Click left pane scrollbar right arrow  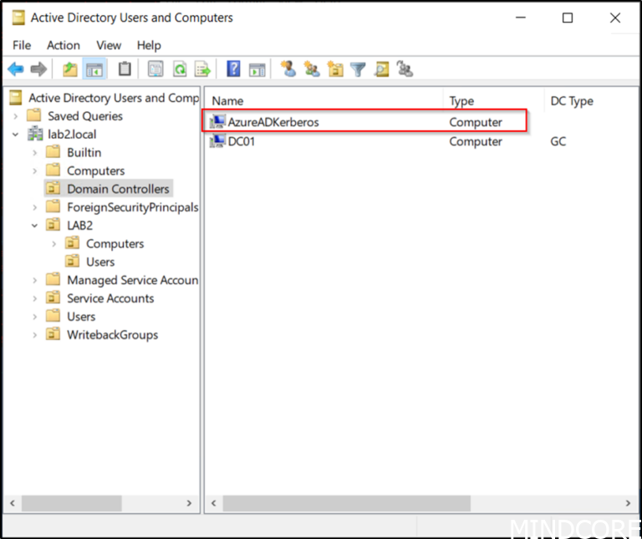(189, 503)
